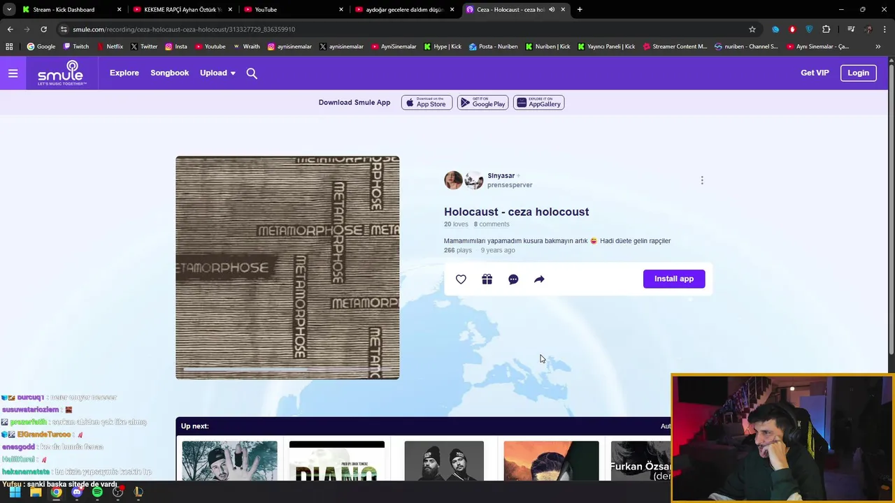This screenshot has height=503, width=895.
Task: Open the first Up next thumbnail with hand
Action: click(x=229, y=461)
